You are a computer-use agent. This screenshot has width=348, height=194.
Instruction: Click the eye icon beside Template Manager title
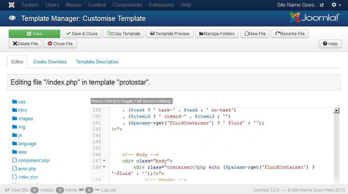point(12,18)
